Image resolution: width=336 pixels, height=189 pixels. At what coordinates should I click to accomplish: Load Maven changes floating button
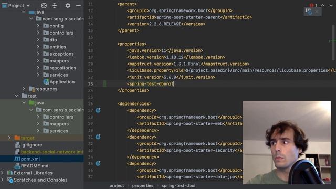(309, 12)
